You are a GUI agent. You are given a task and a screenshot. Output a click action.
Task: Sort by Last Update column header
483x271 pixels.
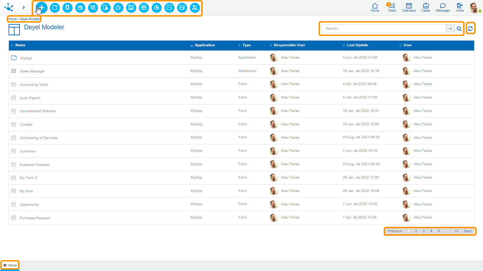tap(357, 45)
